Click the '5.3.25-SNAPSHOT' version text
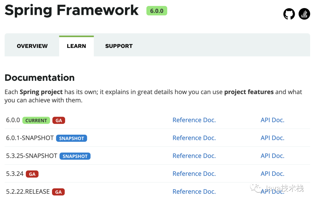Image resolution: width=314 pixels, height=202 pixels. [x=32, y=156]
